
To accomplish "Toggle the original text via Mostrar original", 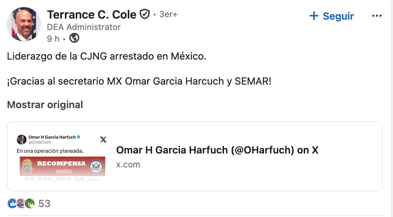I will pos(45,105).
